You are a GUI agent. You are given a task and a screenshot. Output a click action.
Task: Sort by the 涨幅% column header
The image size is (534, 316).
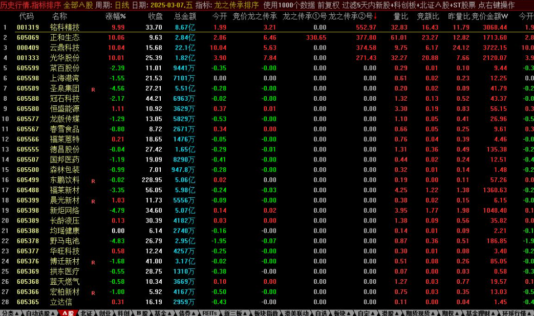click(115, 16)
